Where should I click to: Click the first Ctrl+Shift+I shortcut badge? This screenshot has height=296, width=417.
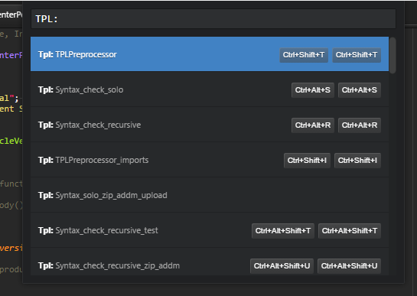point(307,161)
